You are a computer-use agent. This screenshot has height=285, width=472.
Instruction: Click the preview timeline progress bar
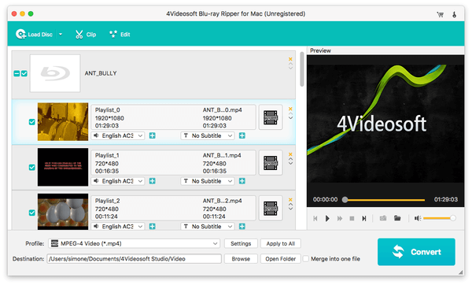(x=385, y=200)
